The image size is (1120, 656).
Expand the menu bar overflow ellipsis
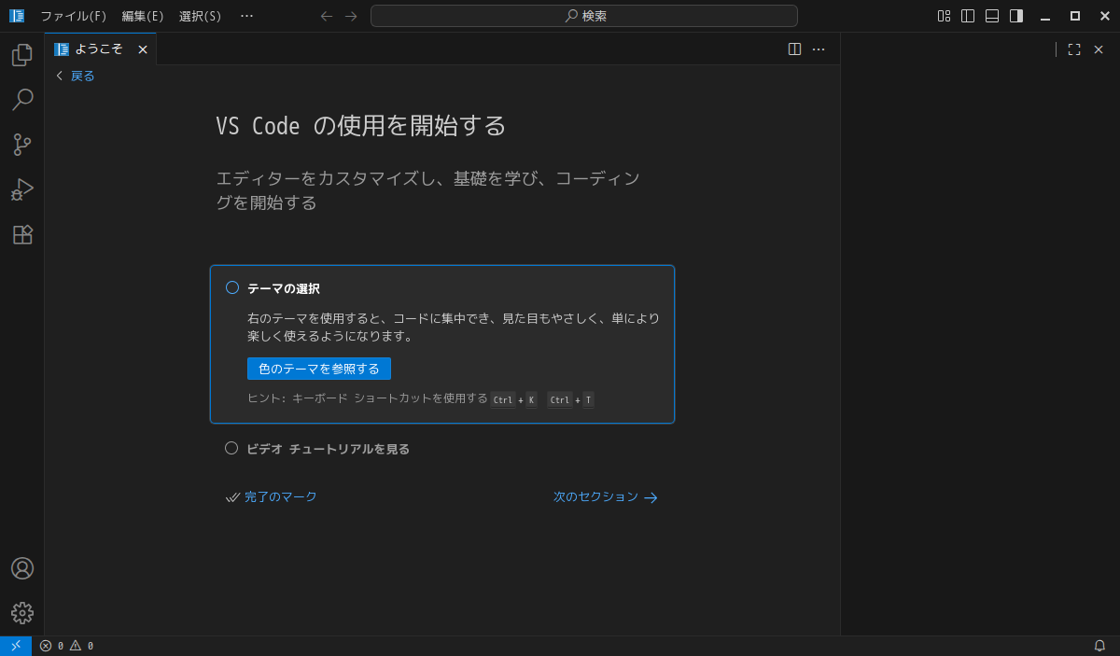point(246,16)
